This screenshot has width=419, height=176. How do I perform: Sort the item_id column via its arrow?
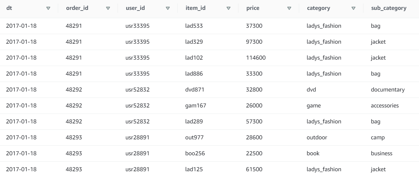[x=228, y=9]
